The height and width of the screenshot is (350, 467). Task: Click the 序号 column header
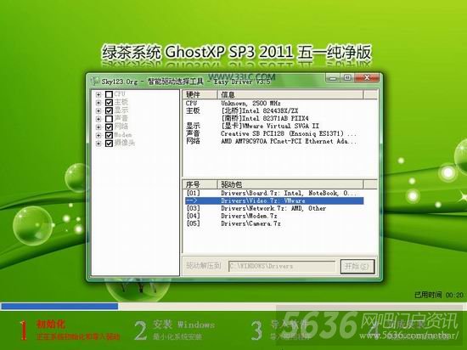(200, 184)
